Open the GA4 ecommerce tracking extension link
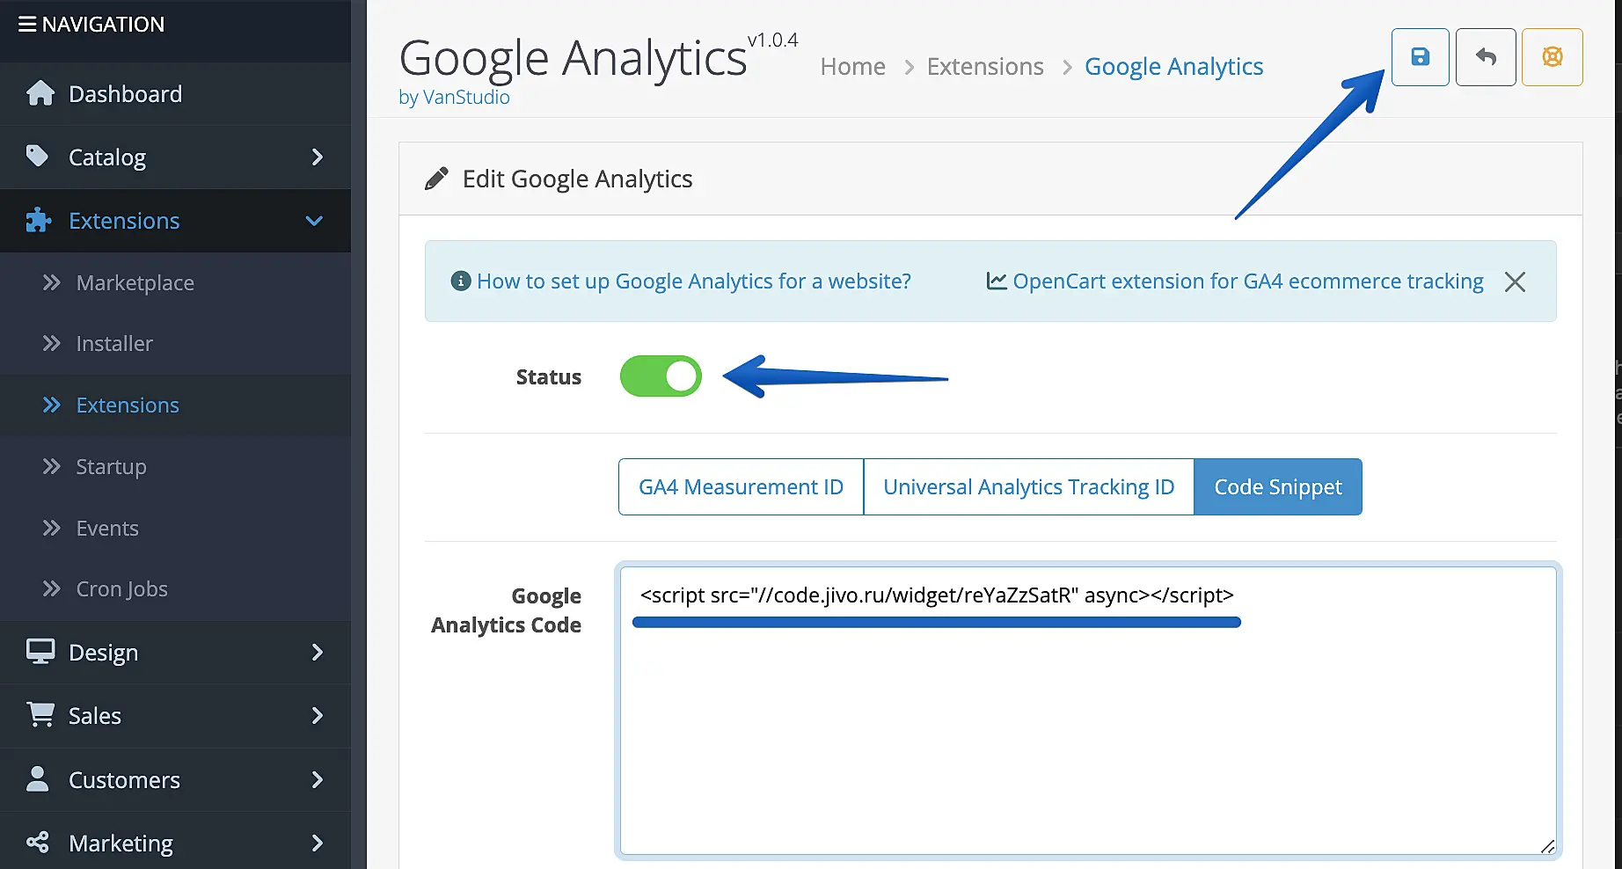Screen dimensions: 1622x869 1247,281
